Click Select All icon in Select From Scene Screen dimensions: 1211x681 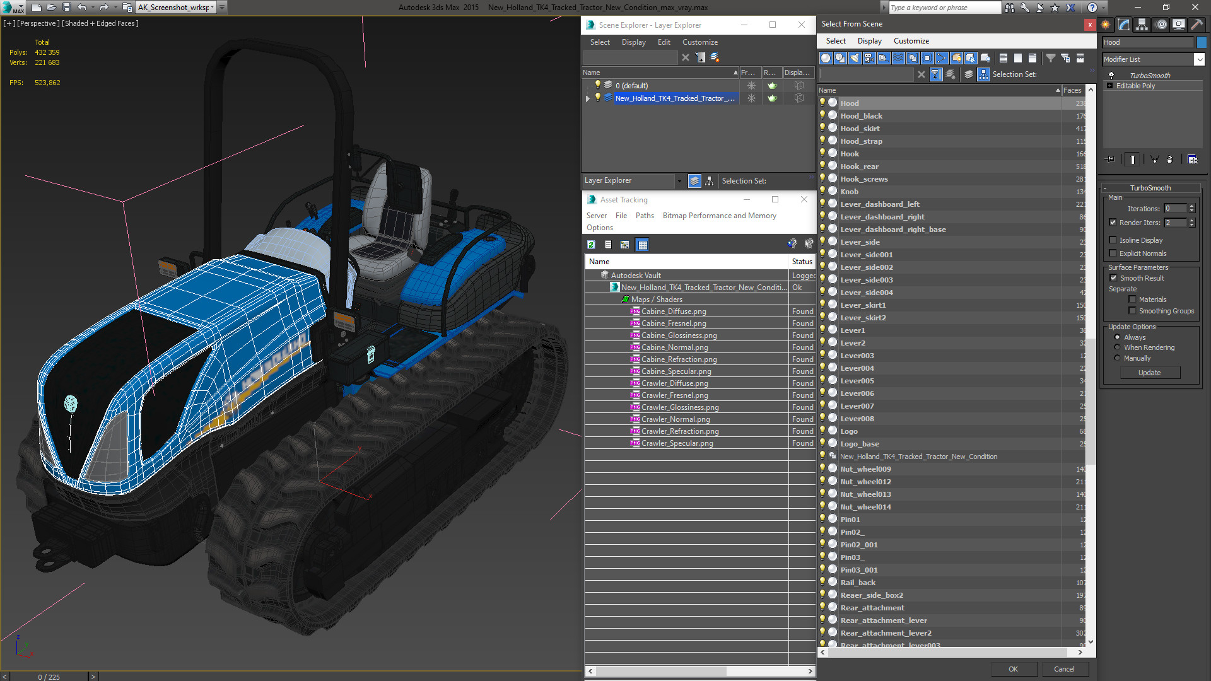coord(1003,58)
